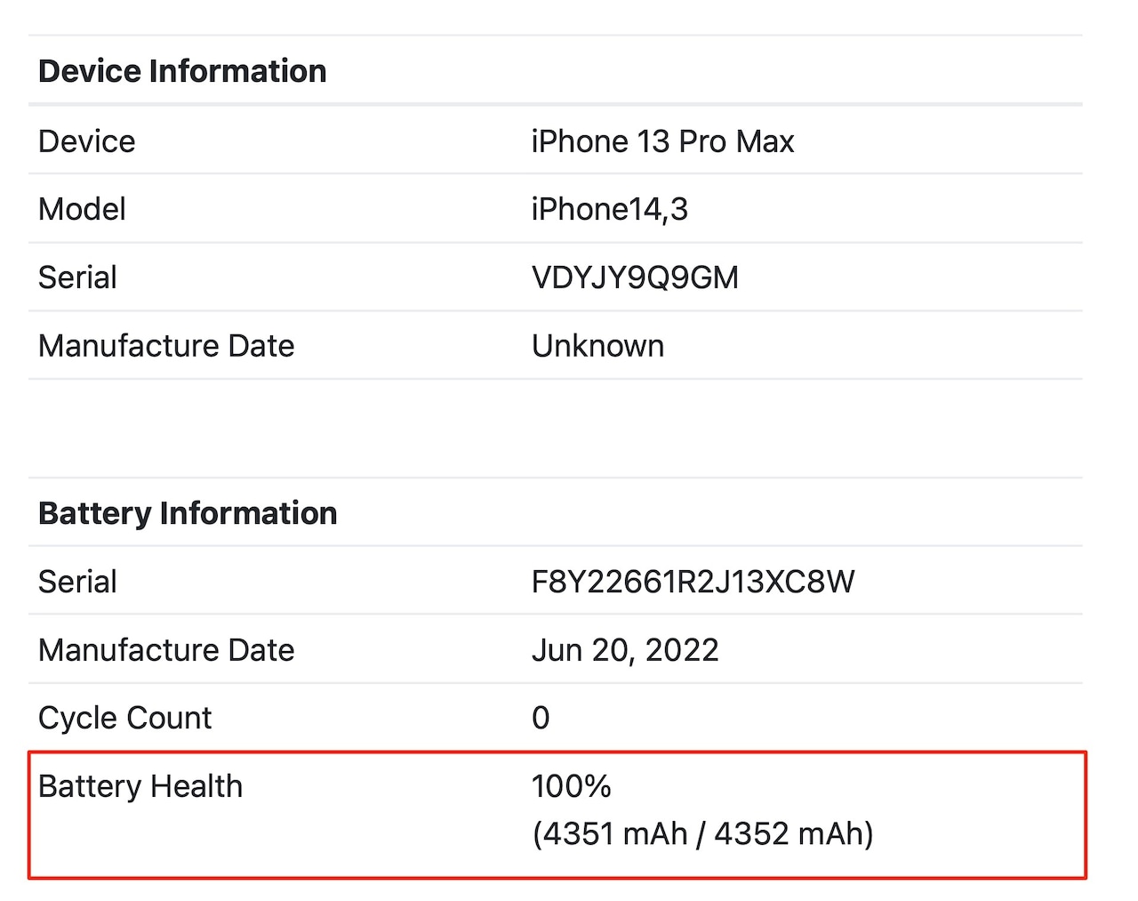Click the 4351 mAh / 4352 mAh capacity text
Image resolution: width=1138 pixels, height=901 pixels.
[703, 833]
